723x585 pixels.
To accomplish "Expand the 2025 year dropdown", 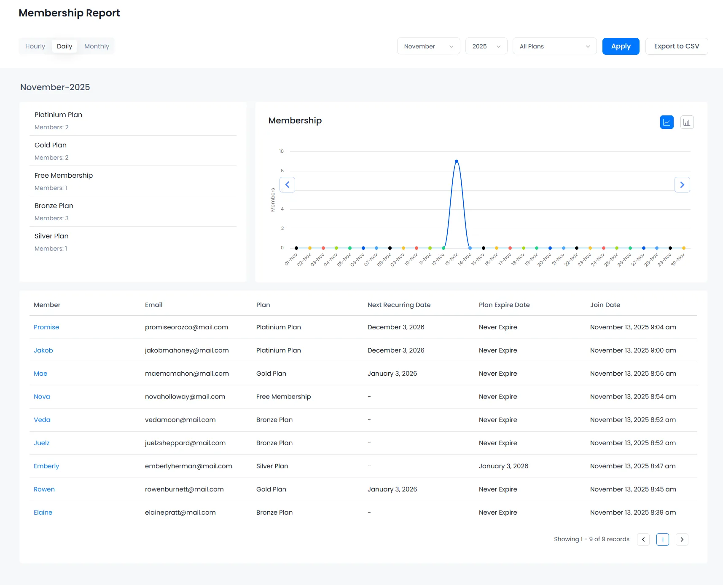I will 486,46.
